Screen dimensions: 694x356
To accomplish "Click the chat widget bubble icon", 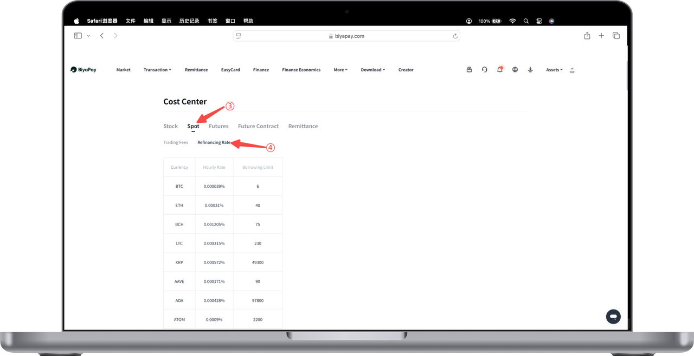I will (613, 317).
